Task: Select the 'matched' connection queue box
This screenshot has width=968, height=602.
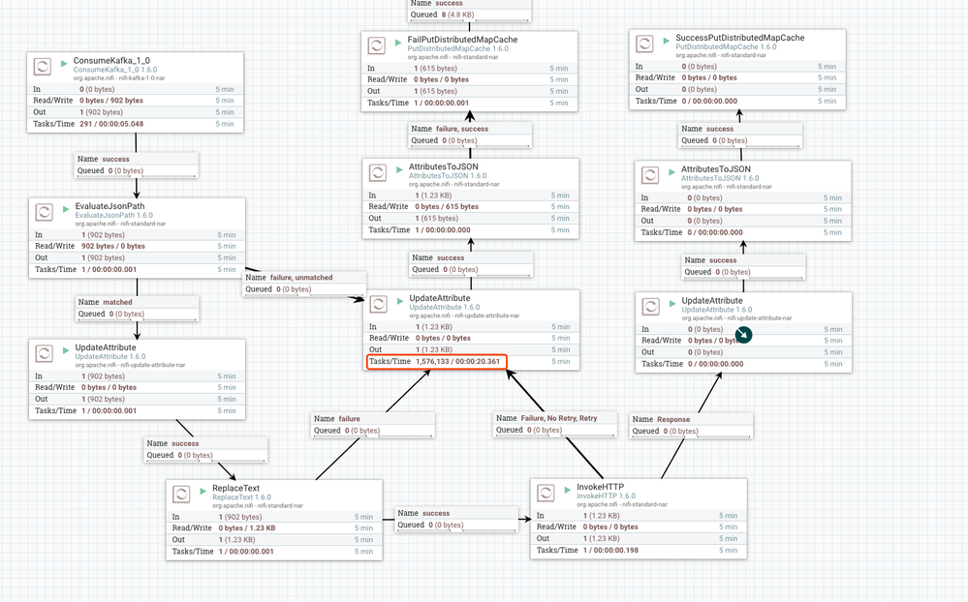Action: pyautogui.click(x=138, y=309)
